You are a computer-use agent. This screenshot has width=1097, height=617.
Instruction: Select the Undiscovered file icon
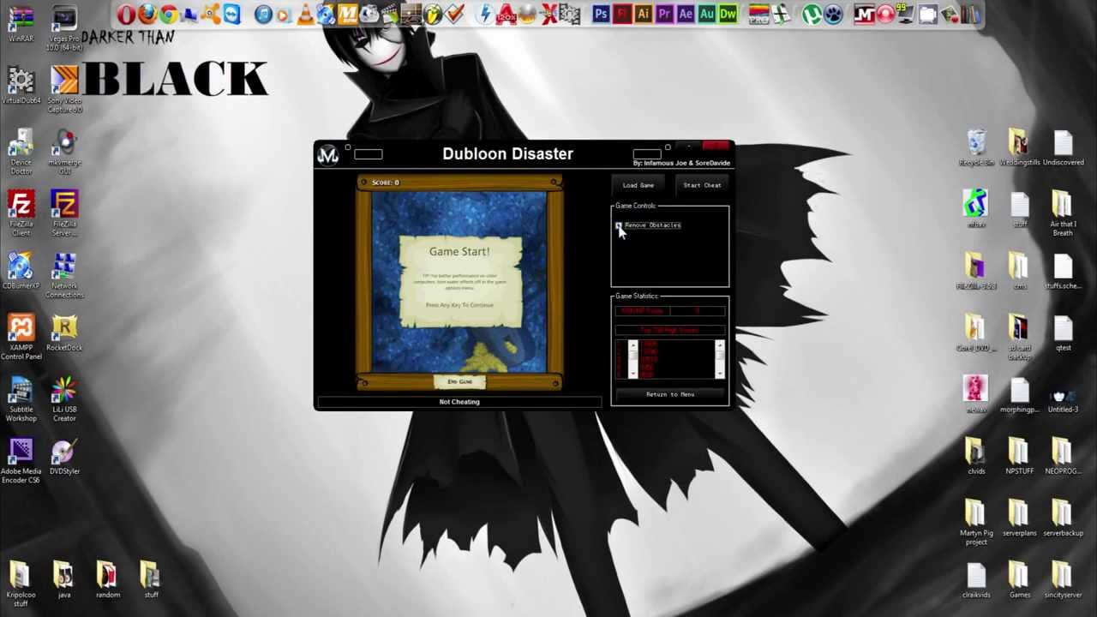tap(1063, 147)
